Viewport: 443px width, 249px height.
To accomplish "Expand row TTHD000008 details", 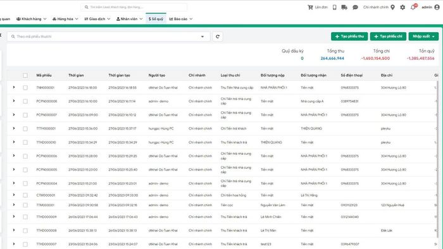I will coord(13,230).
